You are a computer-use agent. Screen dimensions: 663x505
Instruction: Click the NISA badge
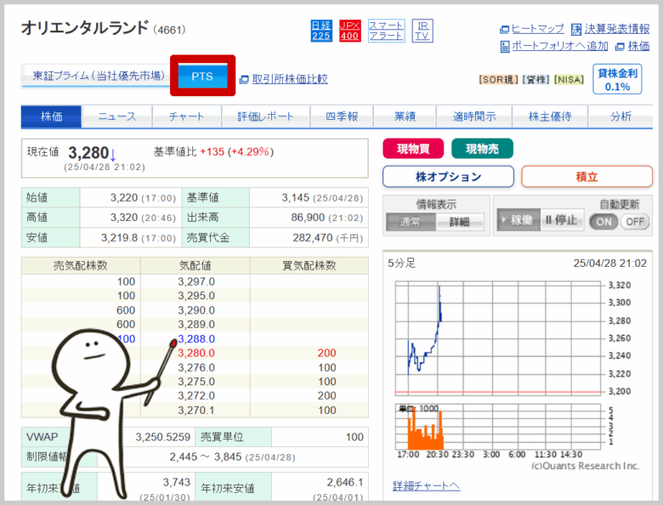pos(569,80)
